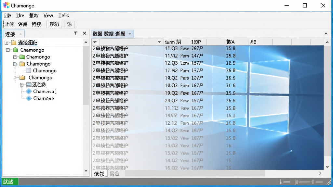
Task: Open the Tells menu
Action: [x=63, y=16]
